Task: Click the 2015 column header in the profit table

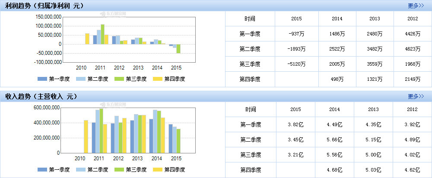Action: click(296, 19)
